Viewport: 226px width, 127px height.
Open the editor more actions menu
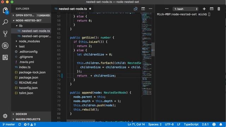(x=150, y=8)
